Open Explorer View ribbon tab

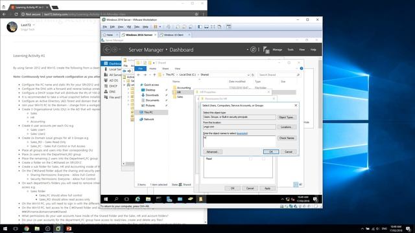pos(177,69)
